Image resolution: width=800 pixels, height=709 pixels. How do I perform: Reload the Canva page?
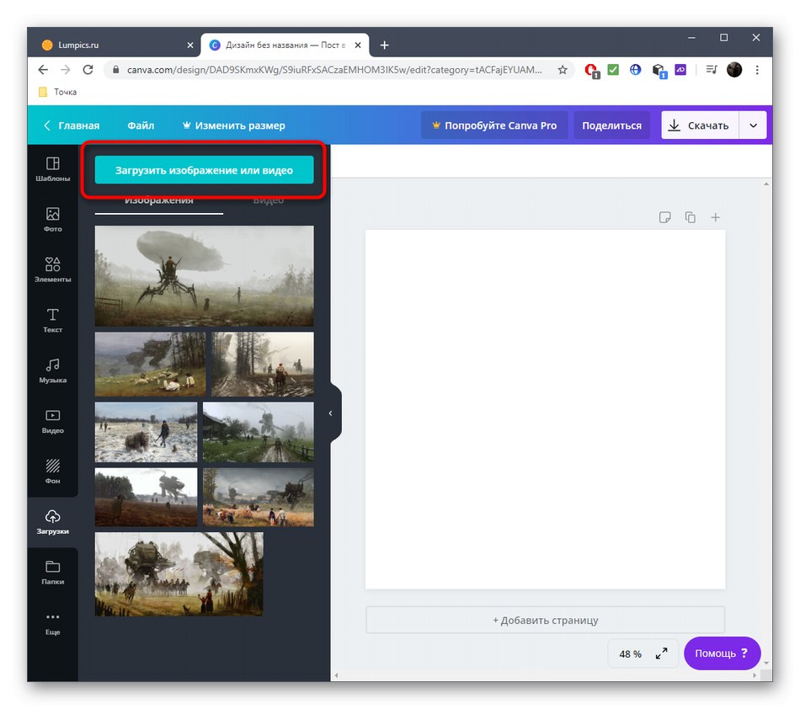point(88,70)
